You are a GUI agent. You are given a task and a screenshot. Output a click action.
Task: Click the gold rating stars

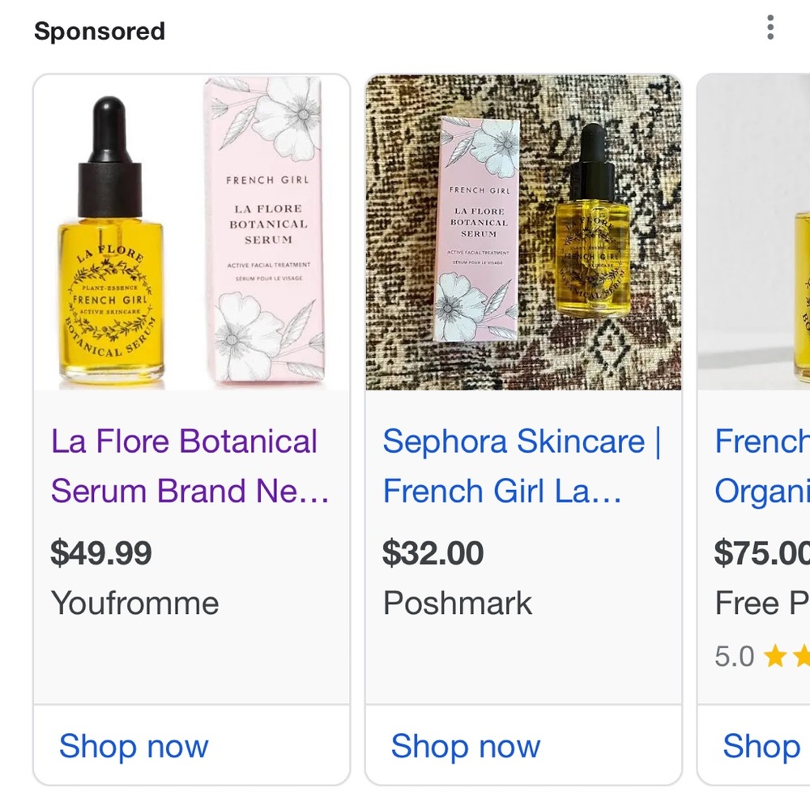point(787,656)
